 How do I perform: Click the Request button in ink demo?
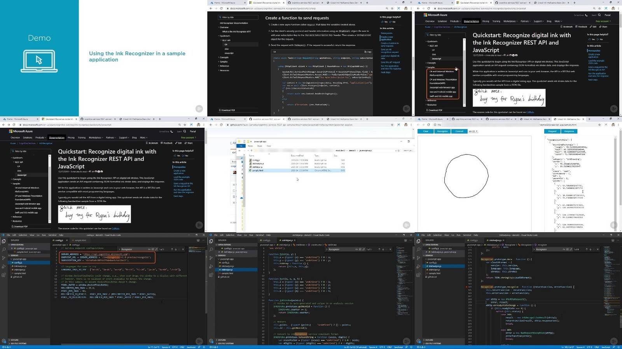tap(552, 131)
